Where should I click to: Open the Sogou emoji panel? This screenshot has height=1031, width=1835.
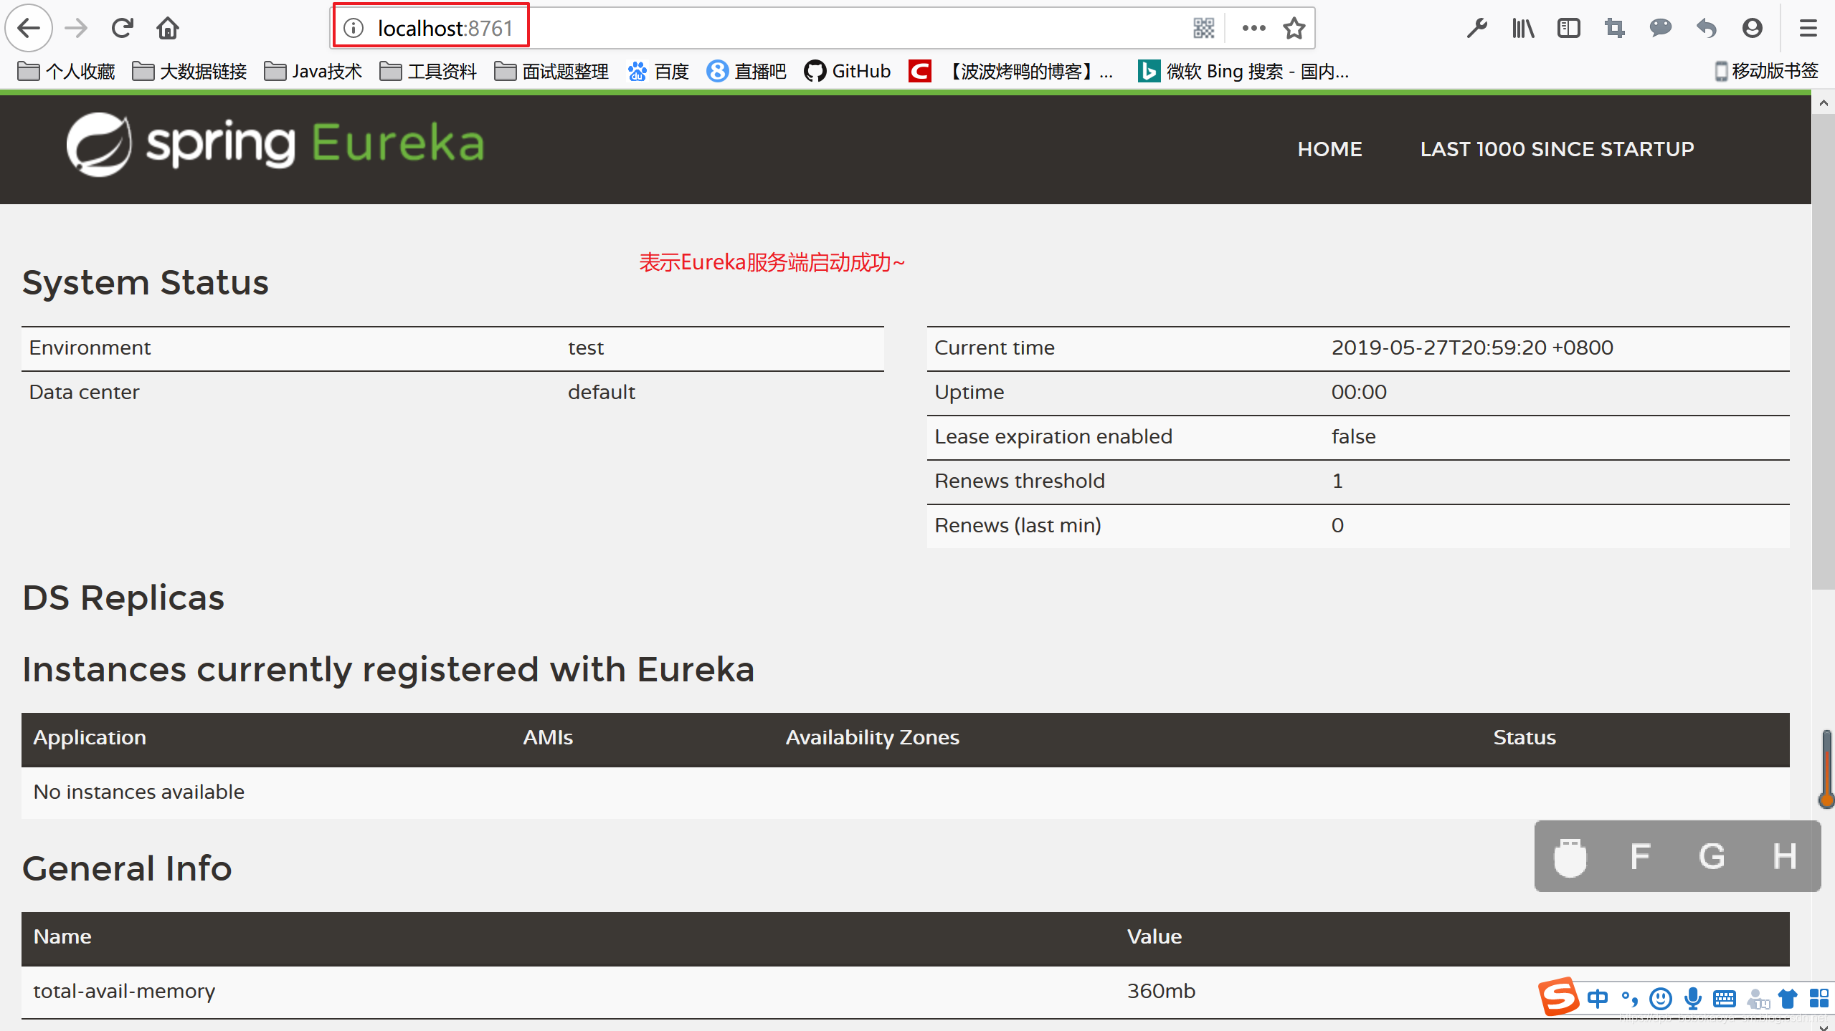[x=1661, y=998]
